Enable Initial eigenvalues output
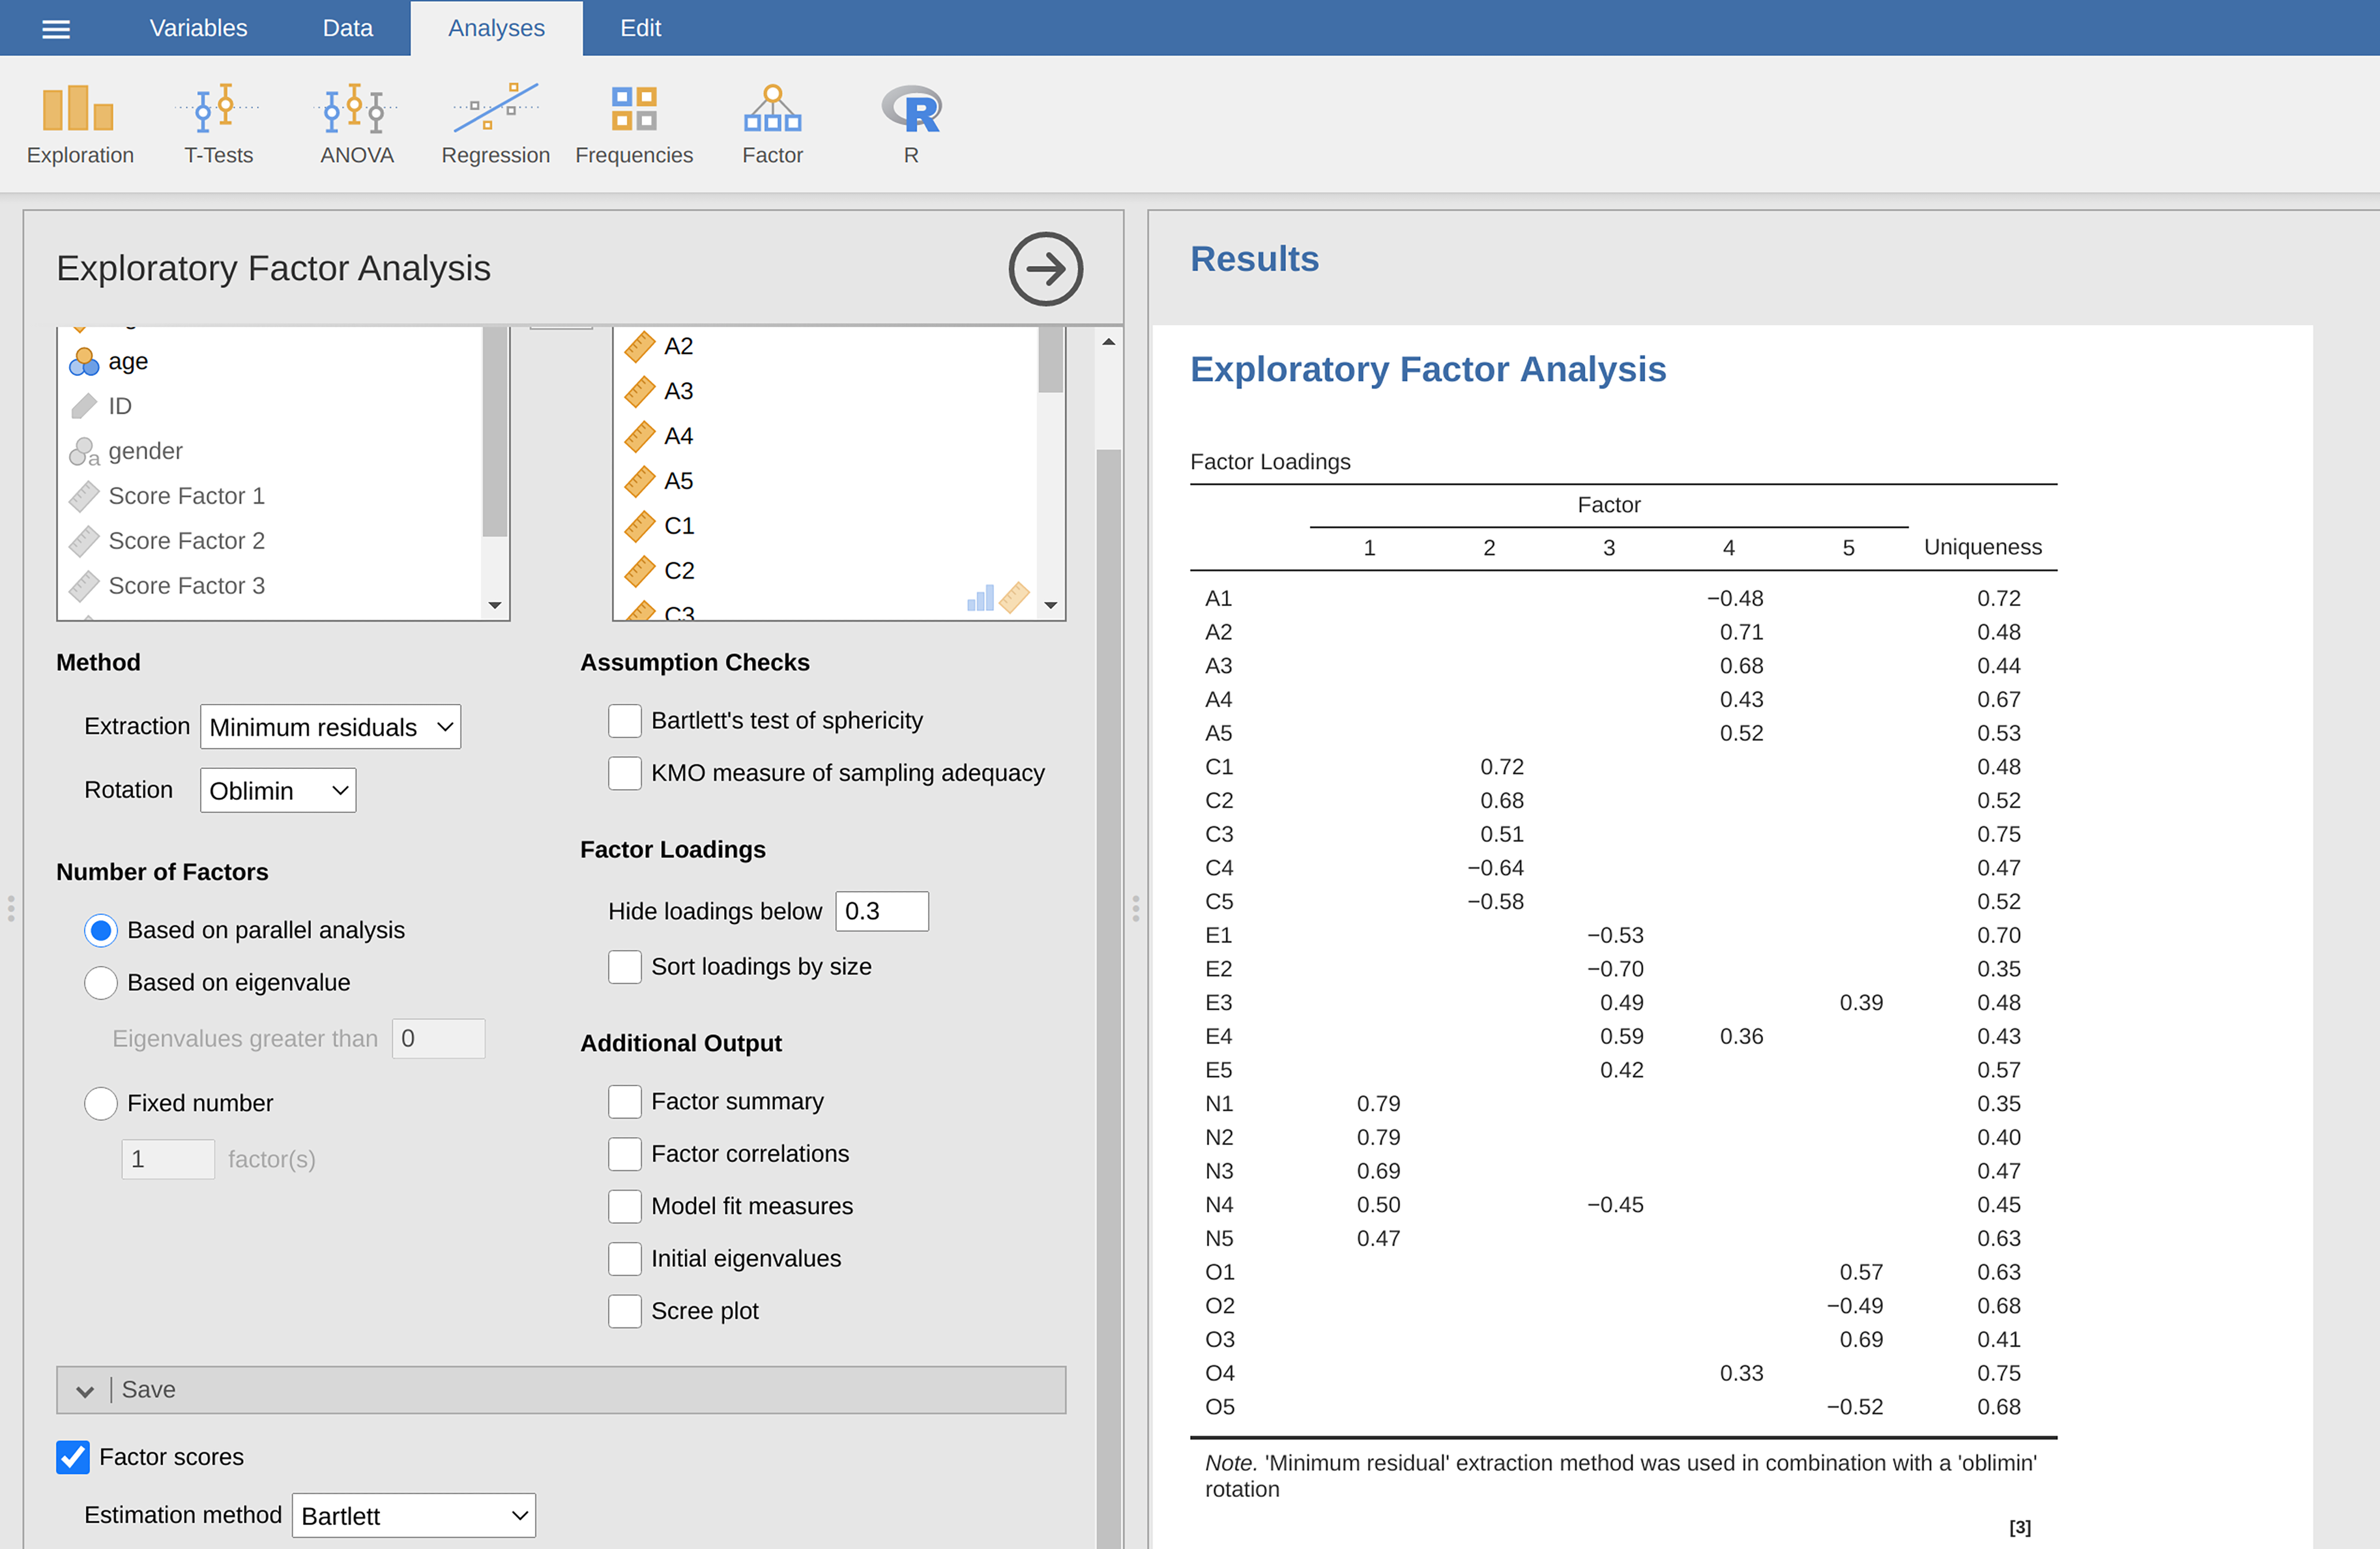2380x1549 pixels. point(625,1259)
